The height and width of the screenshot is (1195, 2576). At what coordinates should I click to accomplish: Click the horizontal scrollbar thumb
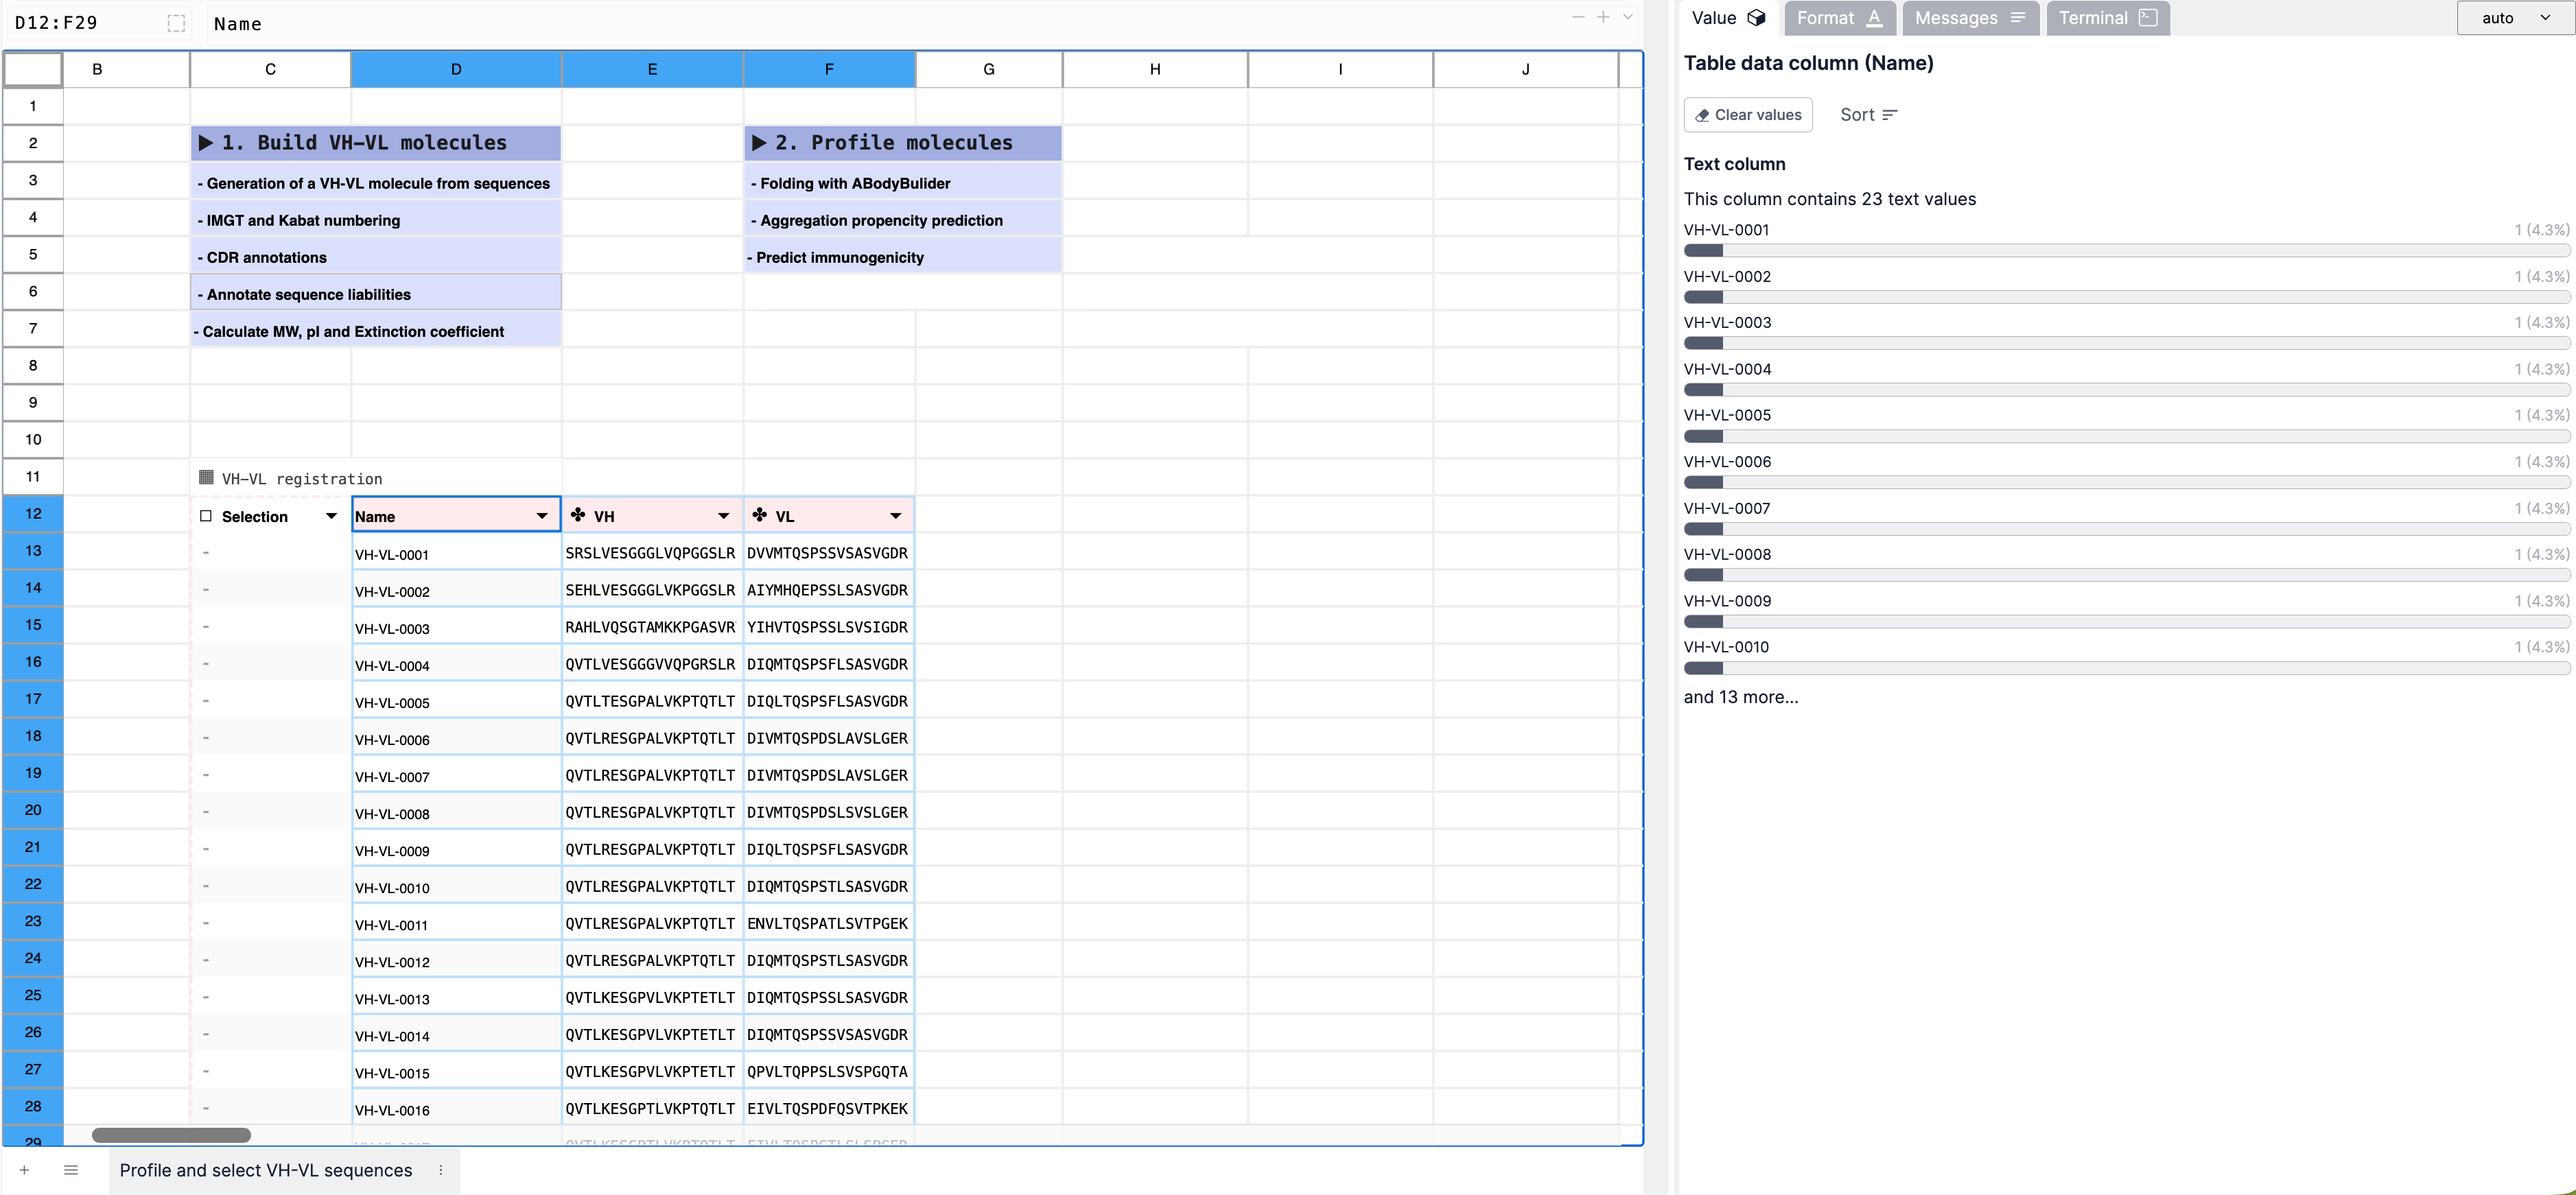[x=171, y=1135]
